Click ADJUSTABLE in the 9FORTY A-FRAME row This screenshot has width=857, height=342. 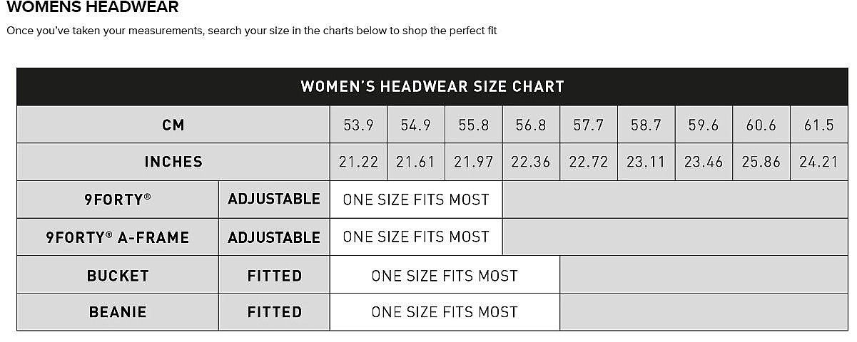click(274, 237)
